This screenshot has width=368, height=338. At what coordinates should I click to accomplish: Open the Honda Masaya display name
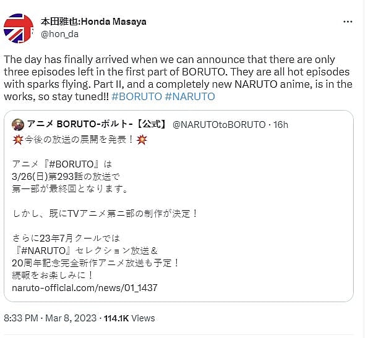93,22
